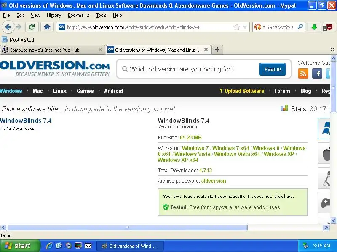The height and width of the screenshot is (252, 337).
Task: Open a new tab with the plus button
Action: [217, 50]
